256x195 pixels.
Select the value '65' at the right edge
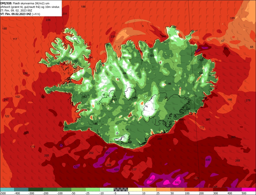[252, 47]
